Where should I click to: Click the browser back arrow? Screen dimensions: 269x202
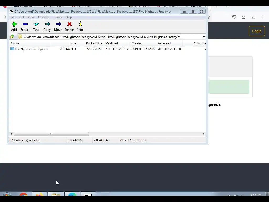(x=6, y=17)
